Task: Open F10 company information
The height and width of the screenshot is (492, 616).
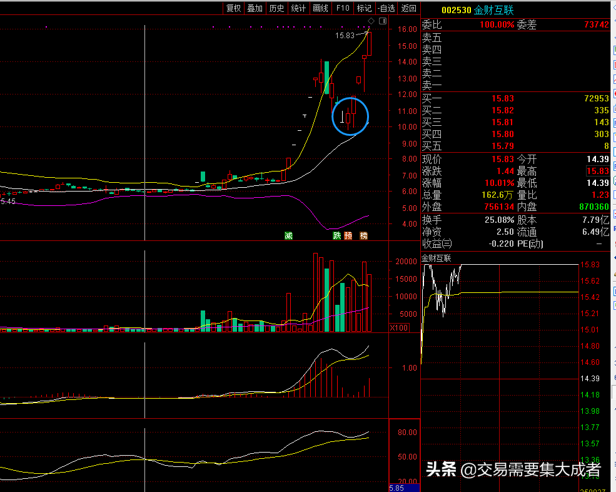Action: [x=343, y=8]
